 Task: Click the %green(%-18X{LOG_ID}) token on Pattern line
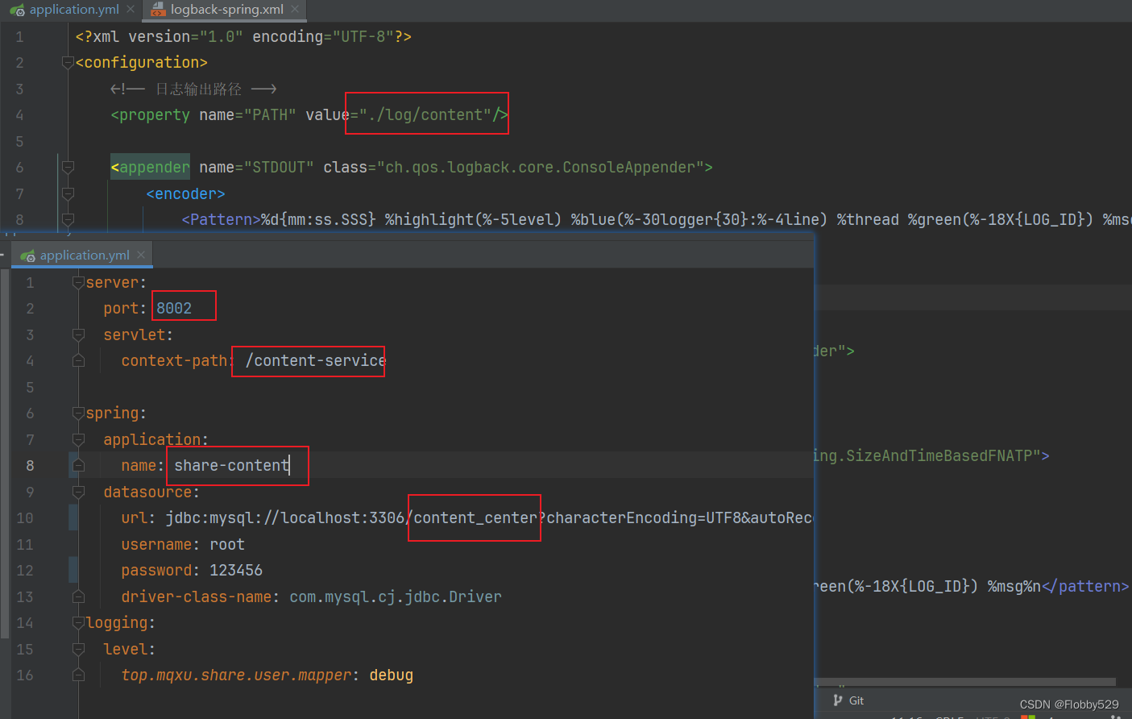[x=1001, y=220]
